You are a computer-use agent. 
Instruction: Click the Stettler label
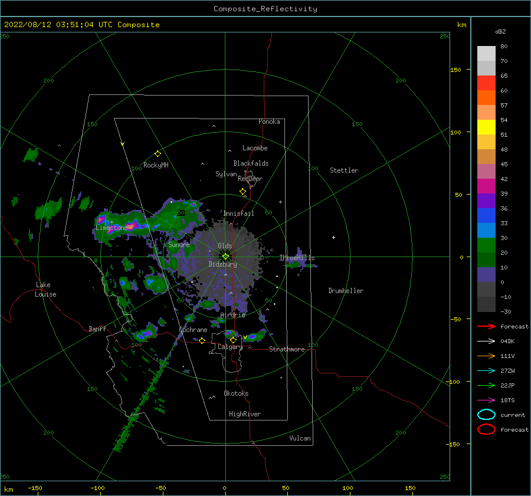344,170
